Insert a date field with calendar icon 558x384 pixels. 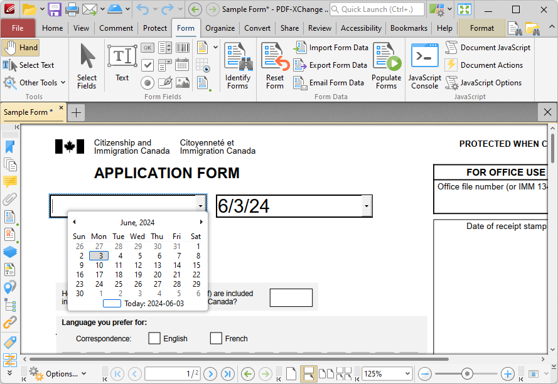pos(182,65)
